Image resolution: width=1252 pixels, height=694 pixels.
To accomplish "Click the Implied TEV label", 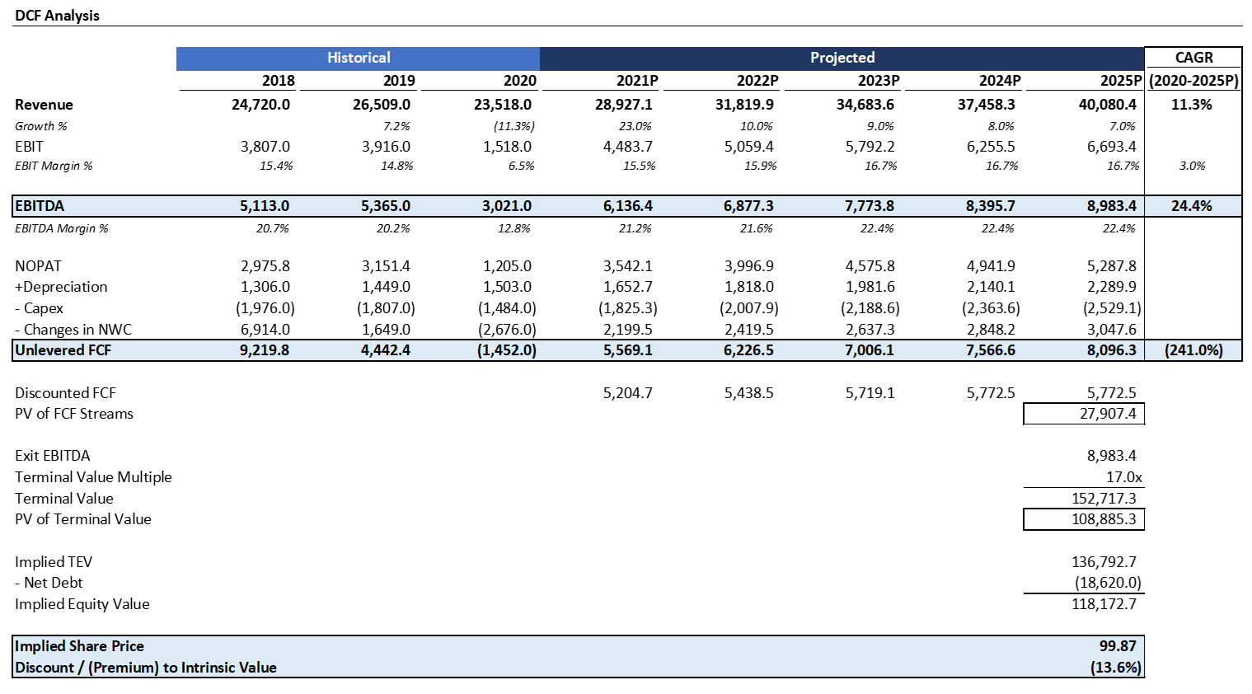I will point(54,562).
